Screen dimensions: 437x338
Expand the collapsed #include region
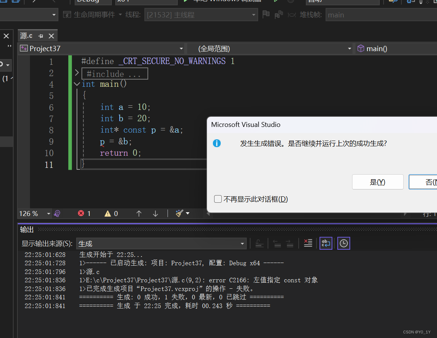click(x=77, y=72)
